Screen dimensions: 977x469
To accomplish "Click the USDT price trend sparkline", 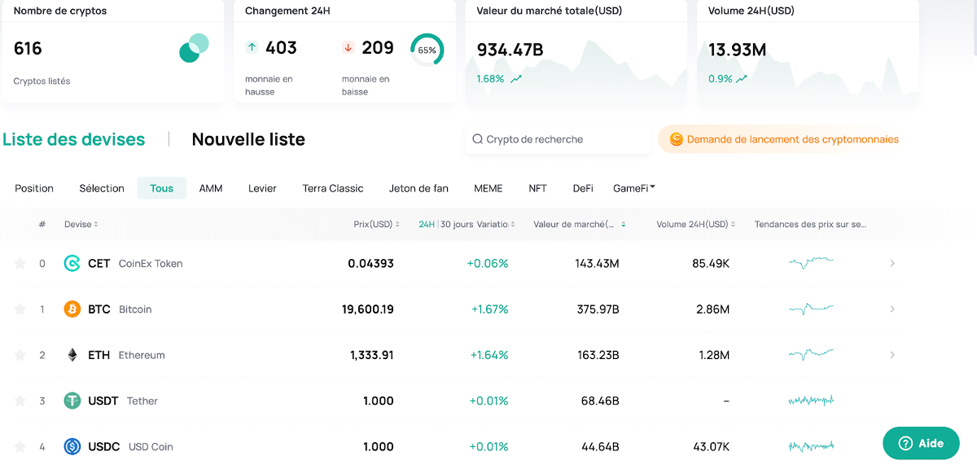I will (811, 401).
